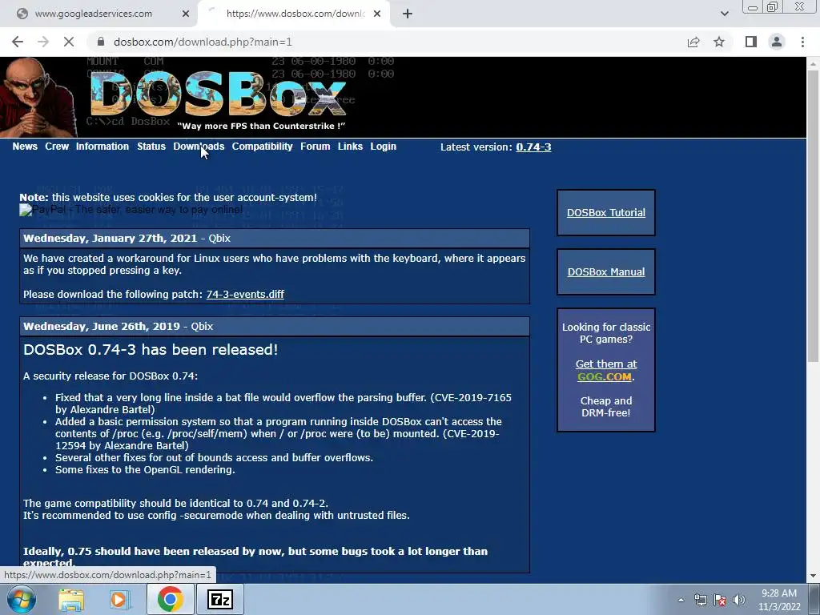This screenshot has width=820, height=615.
Task: Open the Links menu item
Action: [x=350, y=147]
